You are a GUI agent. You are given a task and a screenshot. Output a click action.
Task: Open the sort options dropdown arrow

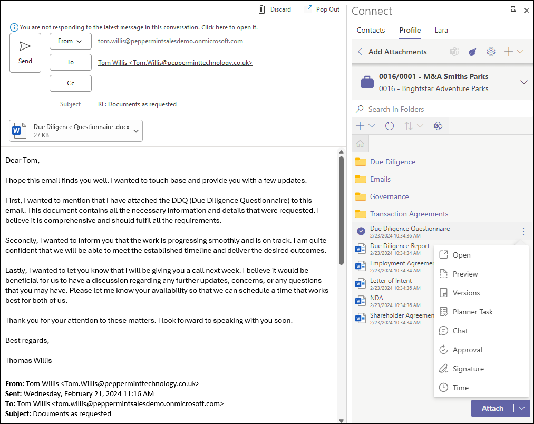click(x=420, y=126)
